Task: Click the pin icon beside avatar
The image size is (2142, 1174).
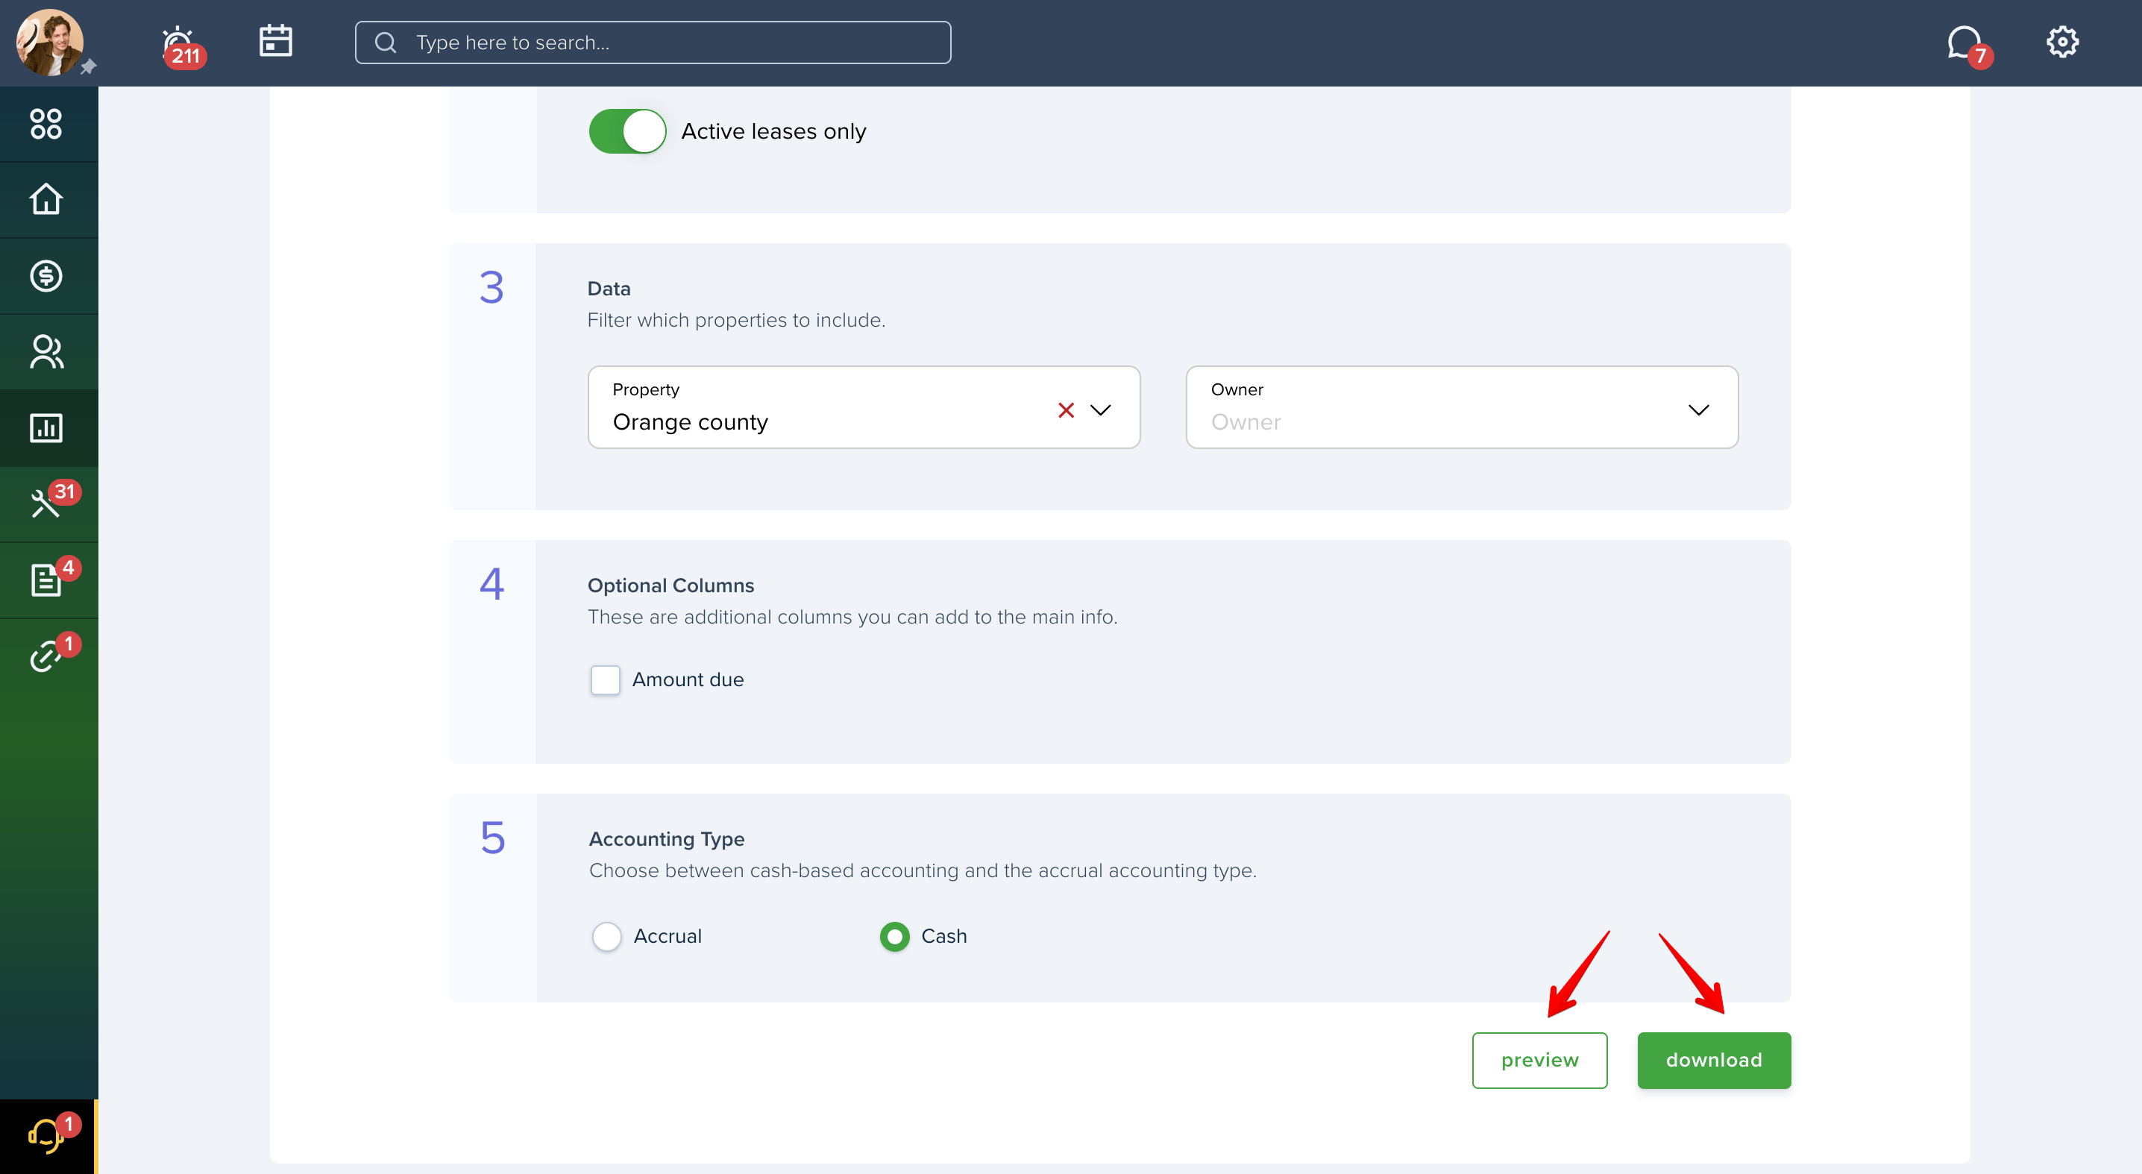Action: click(88, 66)
